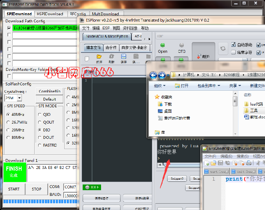
Task: Create new file in Notepad++ toolbar
Action: point(207,163)
